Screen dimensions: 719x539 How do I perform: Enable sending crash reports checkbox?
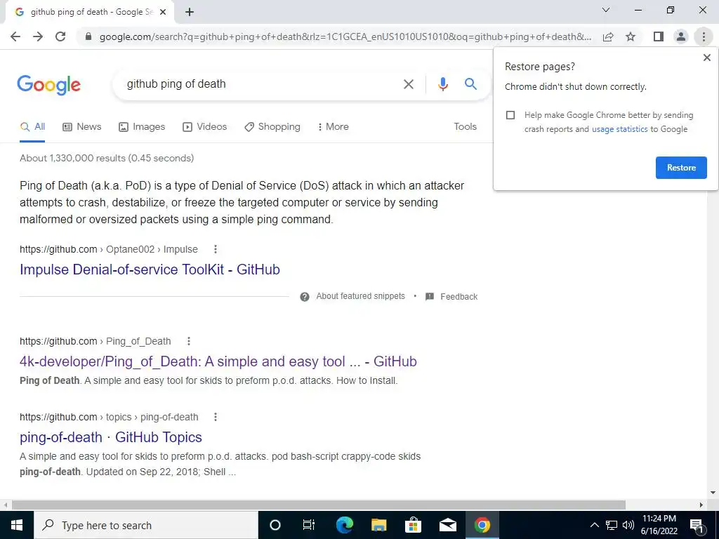[x=510, y=115]
